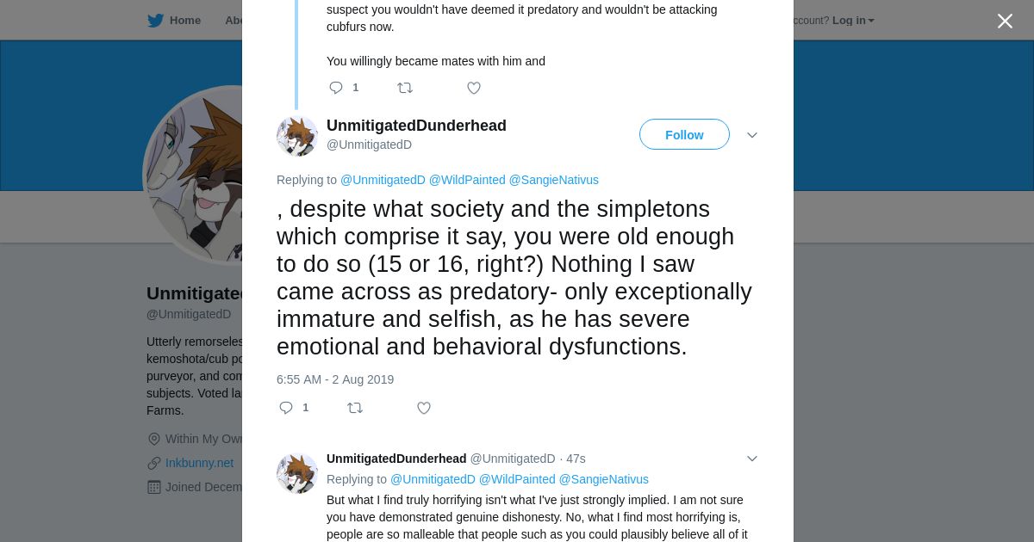This screenshot has height=542, width=1034.
Task: Like the top partial tweet
Action: 474,88
